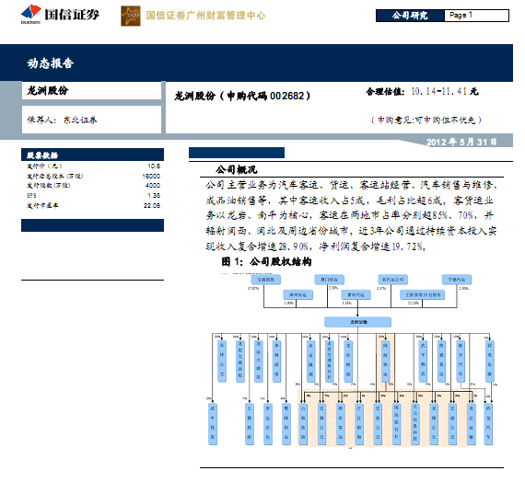The height and width of the screenshot is (482, 525).
Task: Select the 龙洲股份 name box
Action: pos(91,90)
